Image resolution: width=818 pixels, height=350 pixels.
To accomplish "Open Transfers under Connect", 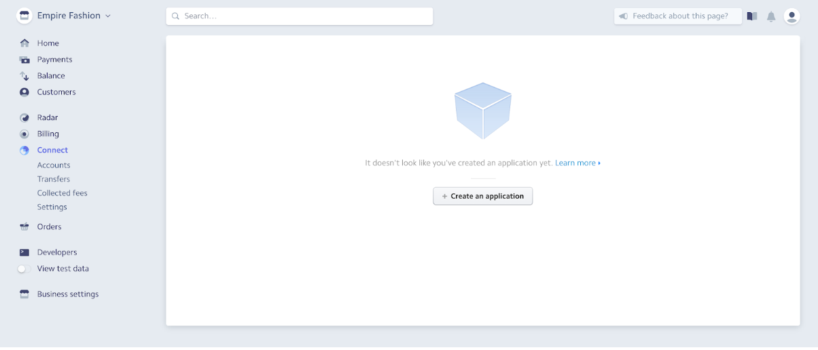I will (54, 180).
